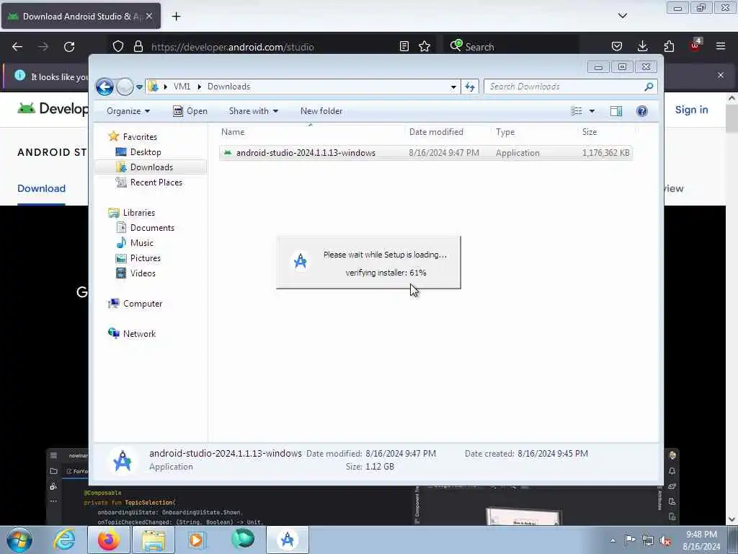Viewport: 738px width, 554px height.
Task: Open Windows Media Player from taskbar
Action: [197, 540]
